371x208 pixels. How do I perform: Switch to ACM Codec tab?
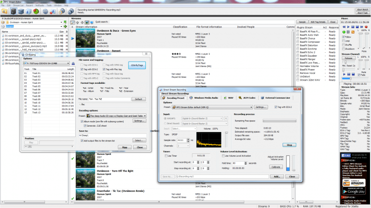click(x=247, y=98)
